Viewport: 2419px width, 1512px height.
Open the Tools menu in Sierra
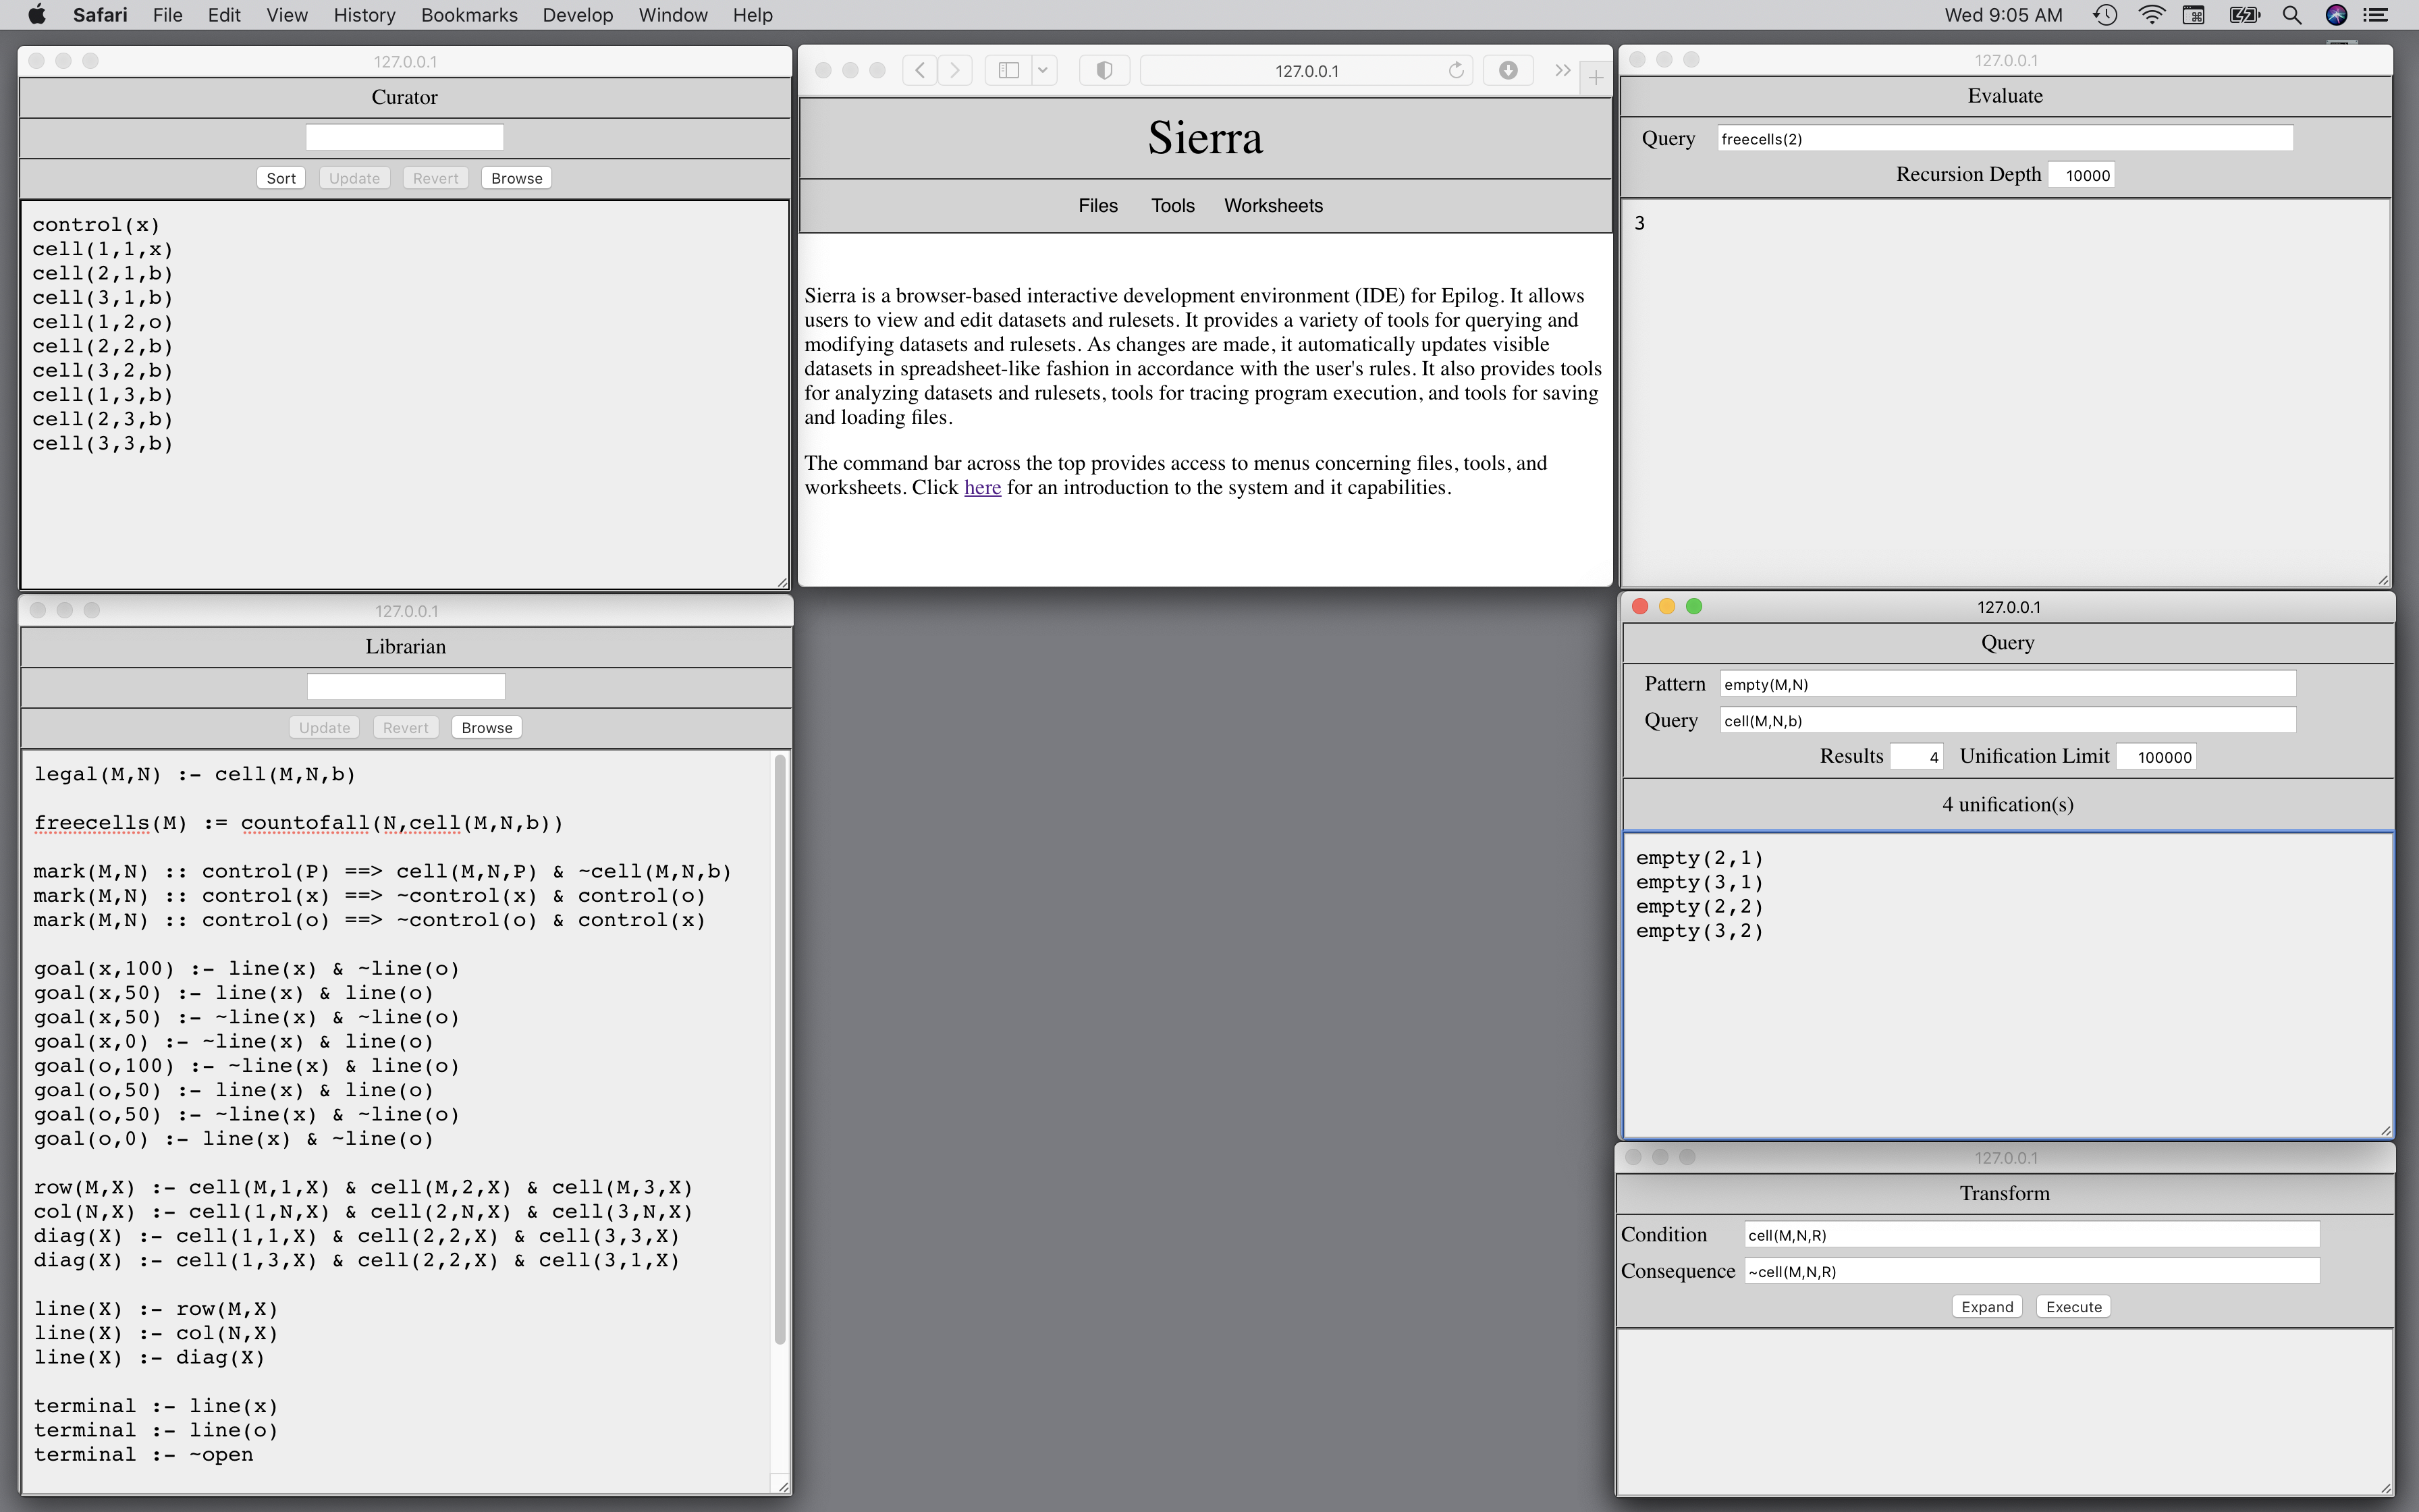pyautogui.click(x=1172, y=205)
